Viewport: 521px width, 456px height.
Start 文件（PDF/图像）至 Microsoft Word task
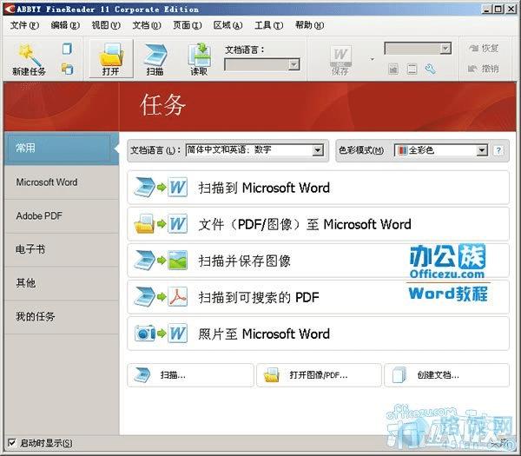[x=318, y=224]
